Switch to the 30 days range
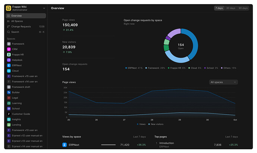The width and height of the screenshot is (257, 153). [x=231, y=8]
